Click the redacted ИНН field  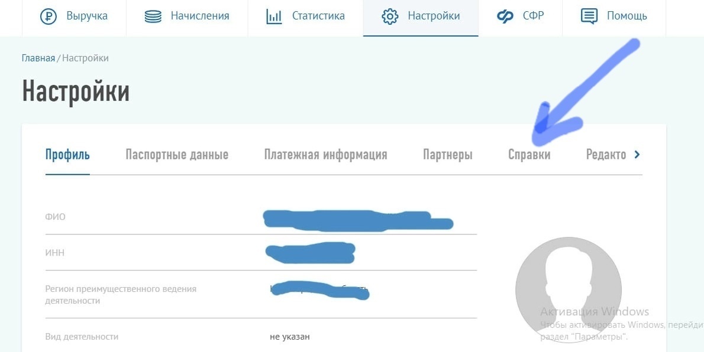point(311,253)
